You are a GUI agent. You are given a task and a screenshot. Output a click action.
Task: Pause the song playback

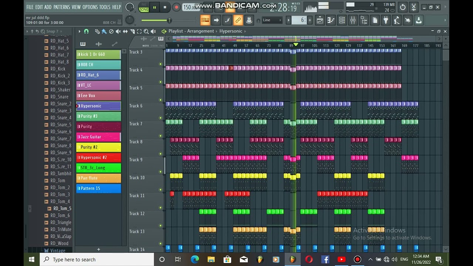pos(154,7)
